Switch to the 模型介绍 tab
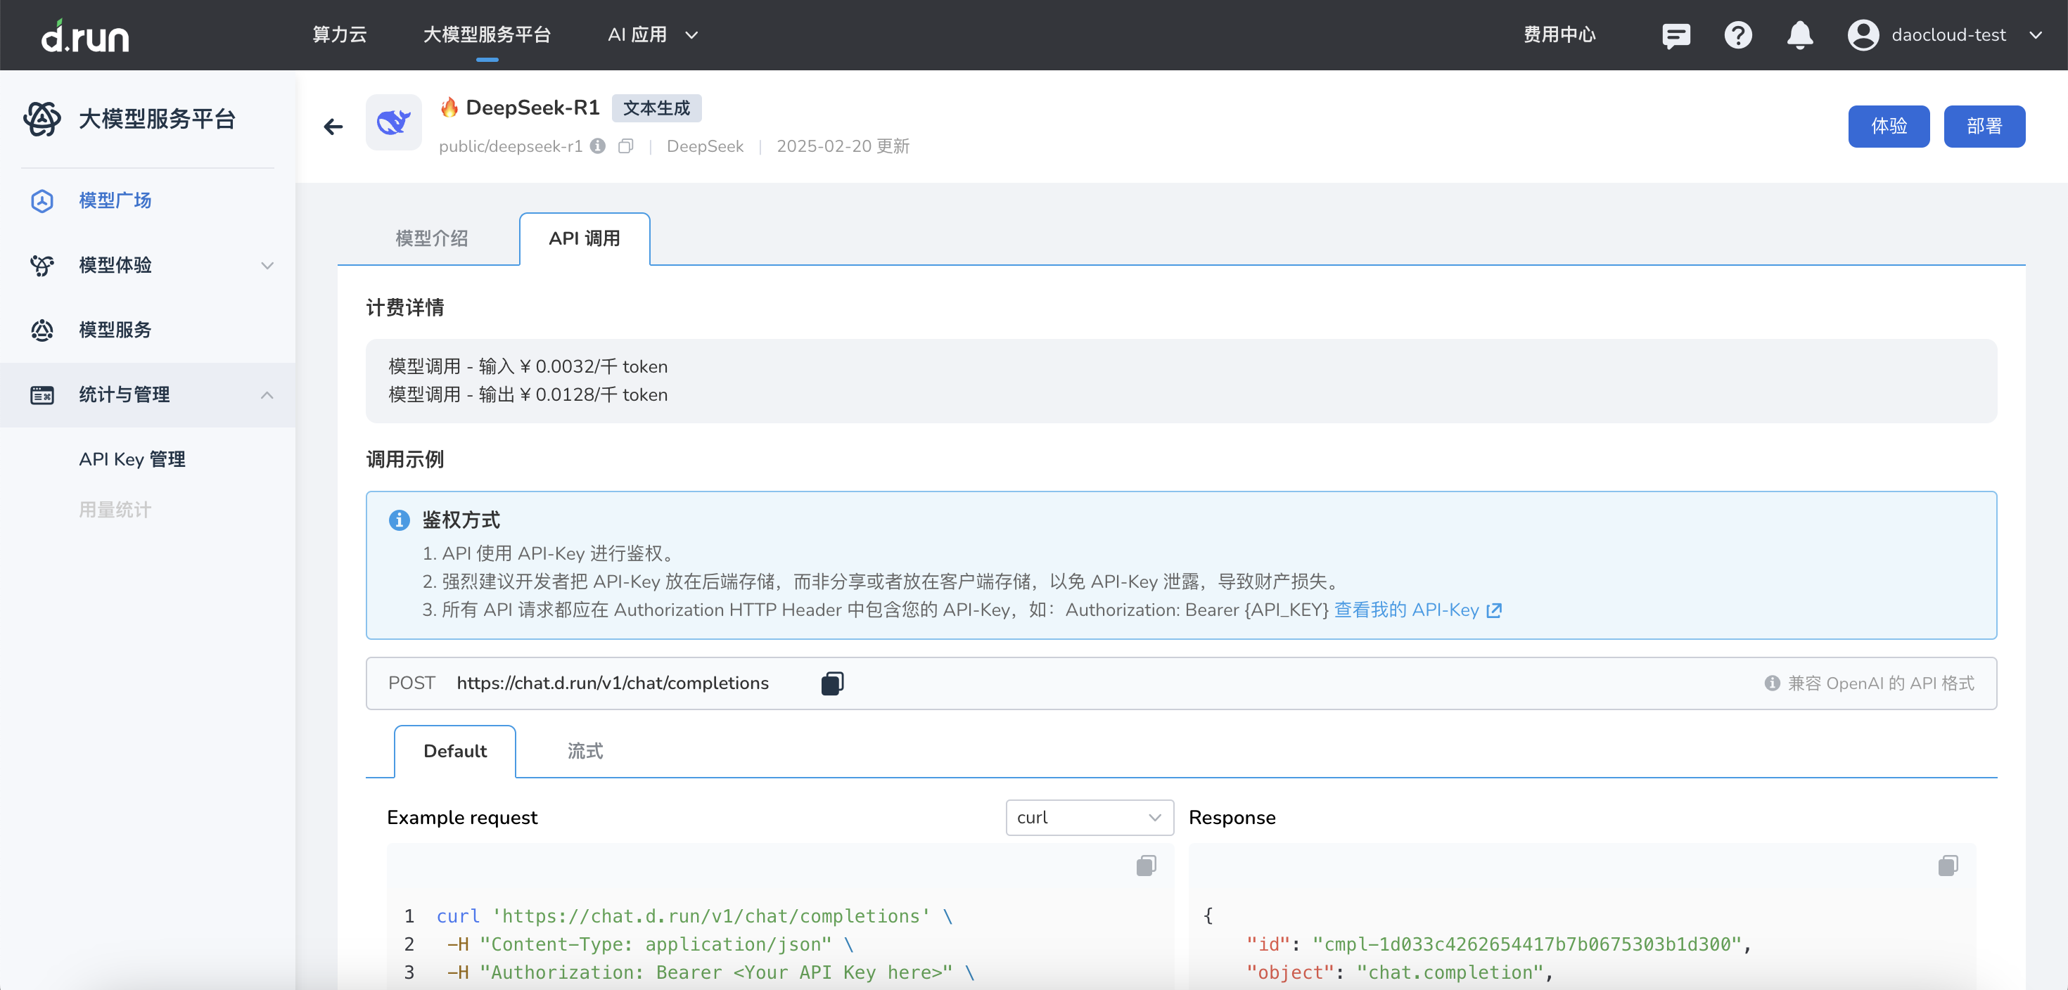2068x990 pixels. [x=431, y=238]
